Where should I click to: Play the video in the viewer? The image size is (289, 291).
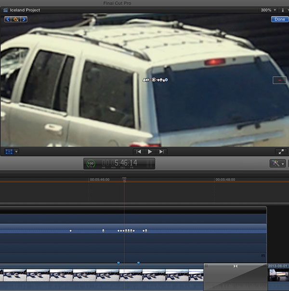[x=150, y=152]
